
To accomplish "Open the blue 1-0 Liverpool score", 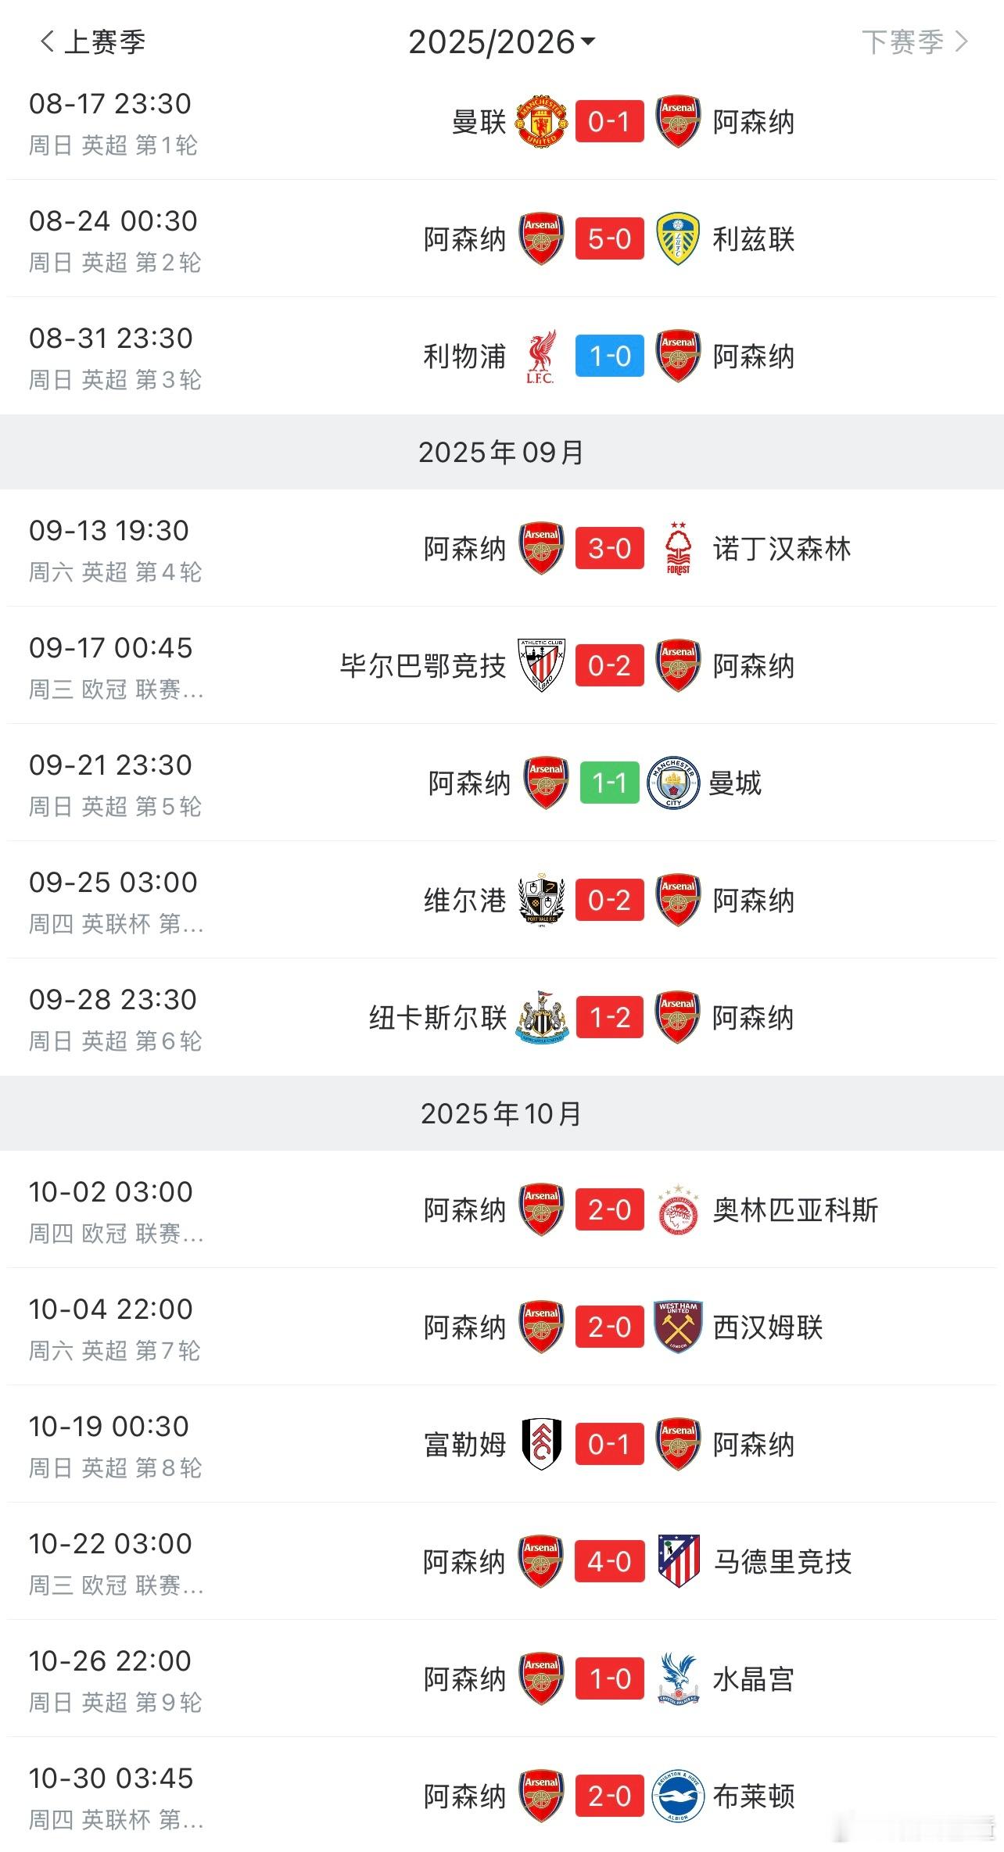I will (x=610, y=356).
